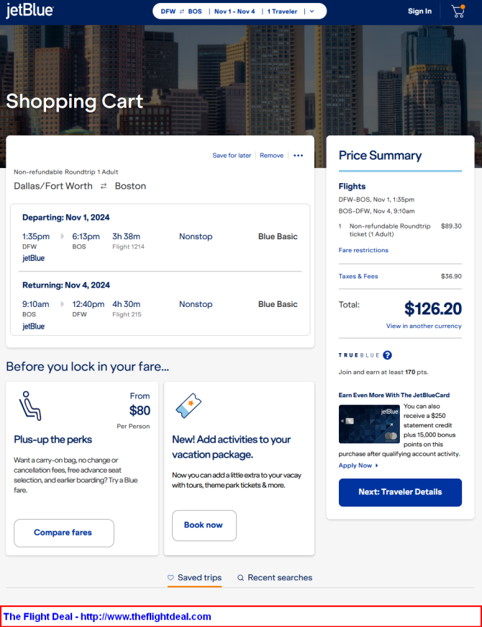Click the Book now button
482x627 pixels.
coord(204,525)
